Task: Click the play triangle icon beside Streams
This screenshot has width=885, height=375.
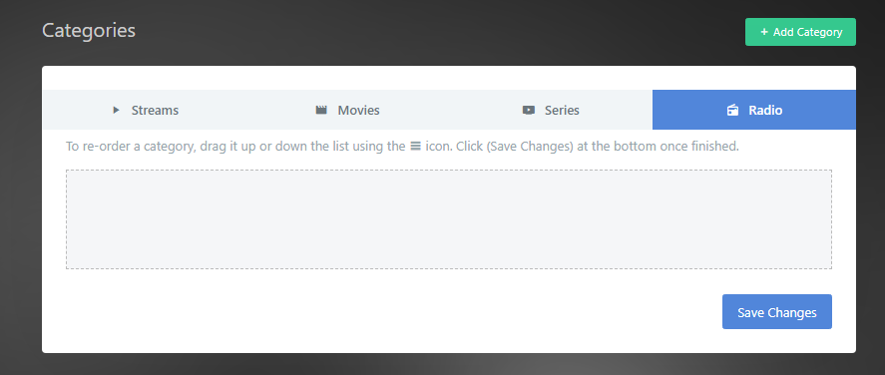Action: click(117, 110)
